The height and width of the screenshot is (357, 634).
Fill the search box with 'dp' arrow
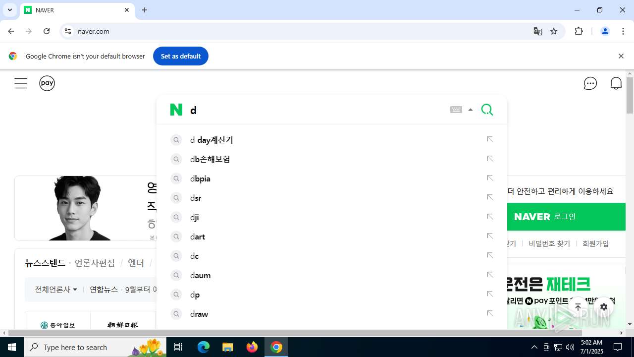click(490, 295)
